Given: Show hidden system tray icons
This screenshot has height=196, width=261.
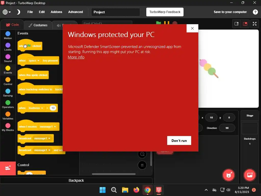Looking at the screenshot, I should click(206, 190).
